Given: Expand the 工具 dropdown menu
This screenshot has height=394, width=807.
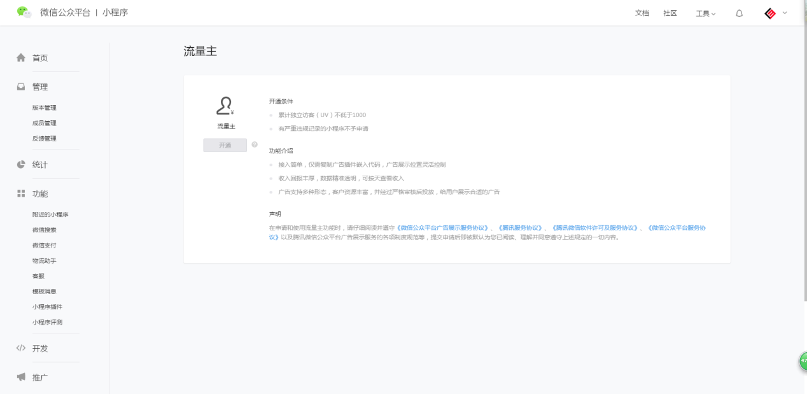Looking at the screenshot, I should tap(706, 13).
